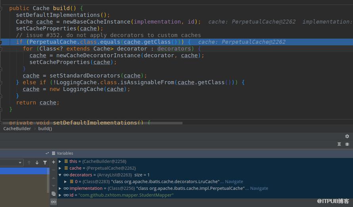Expand the 'id' variable node

(60, 195)
